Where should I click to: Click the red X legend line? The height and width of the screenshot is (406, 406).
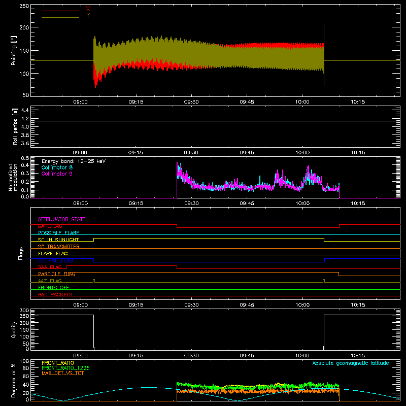[x=60, y=11]
